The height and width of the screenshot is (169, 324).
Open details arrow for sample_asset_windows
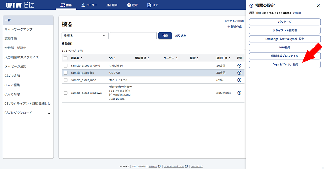[x=239, y=93]
